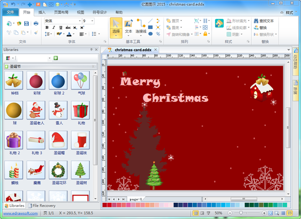Expand the 线条轮廓 line outline dropdown

(249, 28)
